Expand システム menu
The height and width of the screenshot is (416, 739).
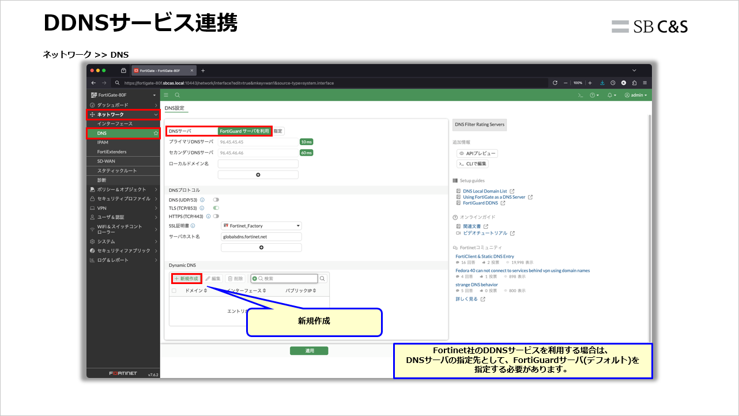click(x=123, y=241)
